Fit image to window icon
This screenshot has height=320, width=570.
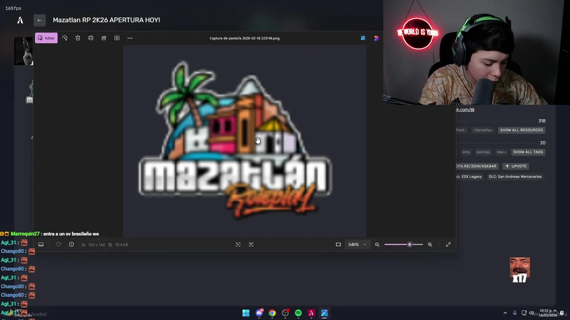(338, 244)
